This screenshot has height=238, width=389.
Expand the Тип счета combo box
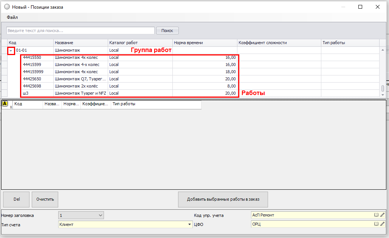click(189, 224)
